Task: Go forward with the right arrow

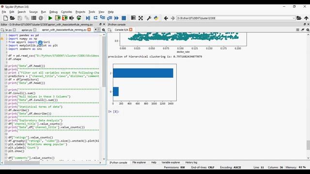Action: pos(173,18)
